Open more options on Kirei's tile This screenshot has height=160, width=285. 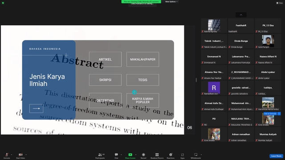coord(279,114)
